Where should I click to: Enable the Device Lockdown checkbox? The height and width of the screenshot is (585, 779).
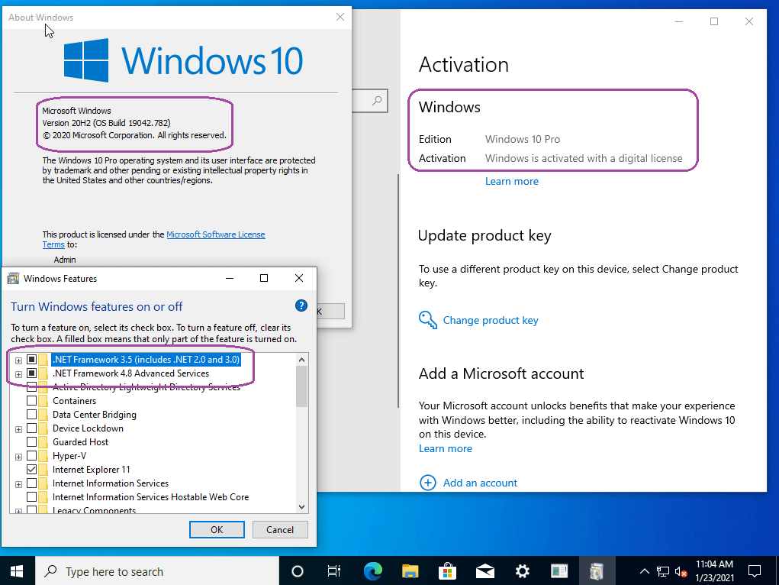click(x=31, y=428)
